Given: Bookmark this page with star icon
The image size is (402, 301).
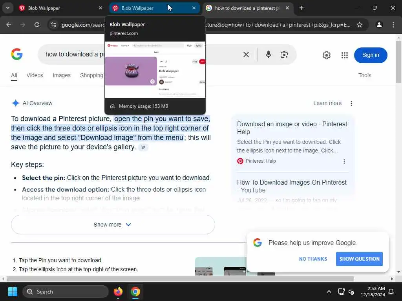Looking at the screenshot, I should [360, 25].
